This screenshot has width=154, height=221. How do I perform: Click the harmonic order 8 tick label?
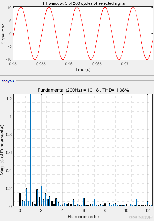(105, 210)
